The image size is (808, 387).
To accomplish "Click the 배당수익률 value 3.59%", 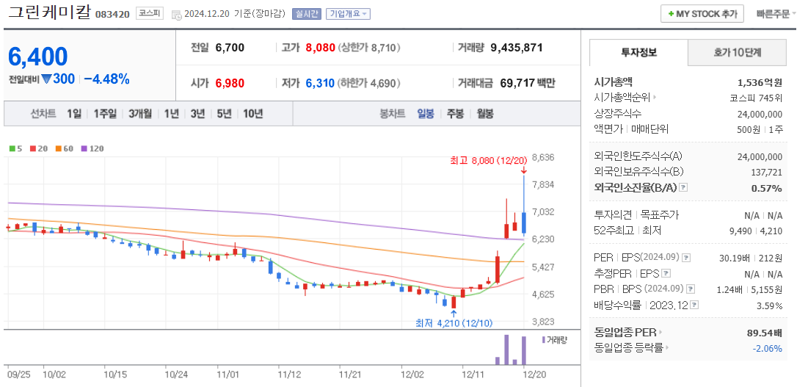I will [x=770, y=305].
